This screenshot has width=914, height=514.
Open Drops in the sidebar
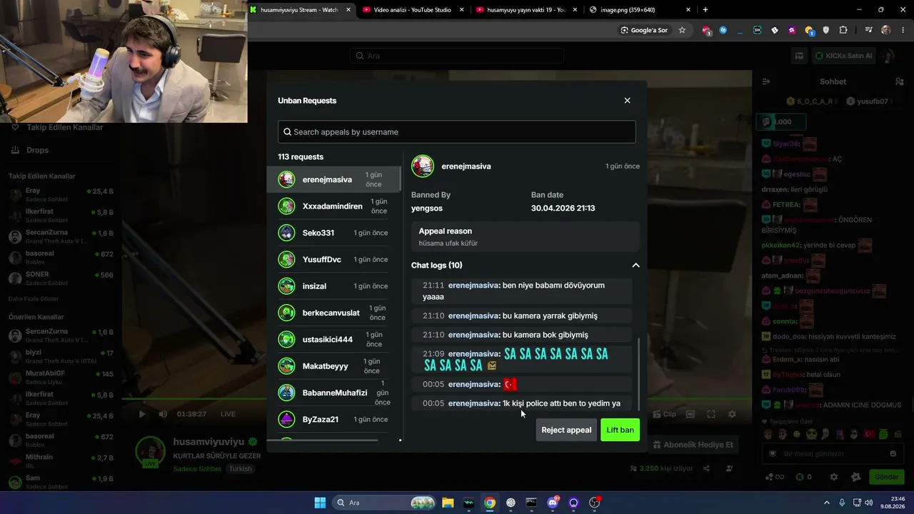tap(31, 150)
